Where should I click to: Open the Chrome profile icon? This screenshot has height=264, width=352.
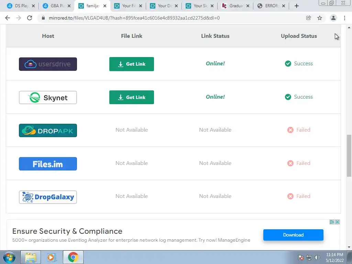point(333,18)
